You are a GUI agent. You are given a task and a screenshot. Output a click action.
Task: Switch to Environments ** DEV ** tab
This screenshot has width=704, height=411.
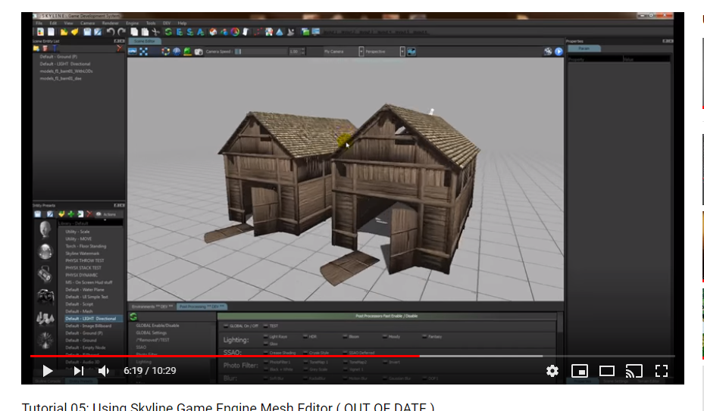152,307
